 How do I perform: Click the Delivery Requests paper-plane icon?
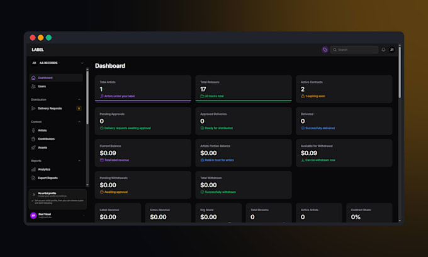tap(33, 109)
